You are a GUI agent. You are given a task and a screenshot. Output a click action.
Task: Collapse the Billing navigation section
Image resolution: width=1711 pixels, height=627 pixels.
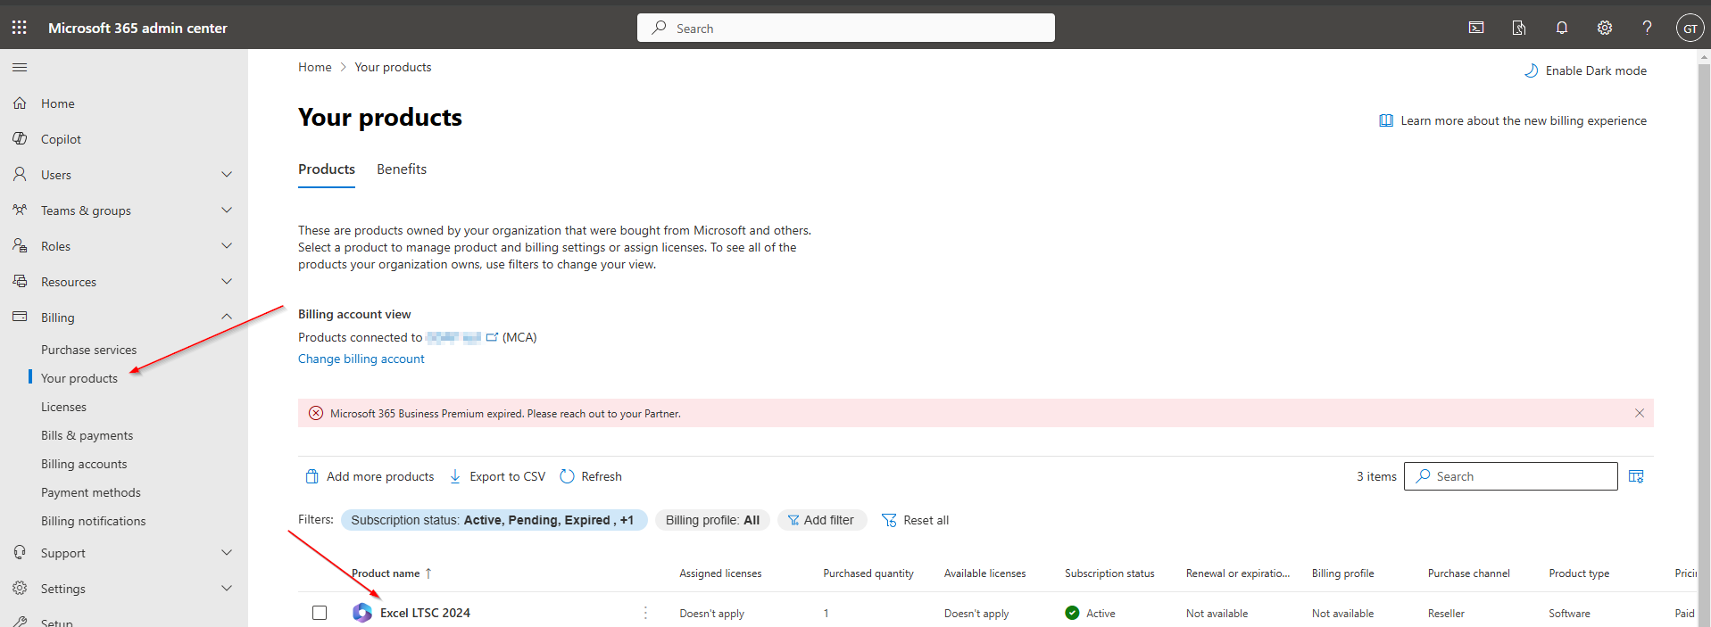pos(227,317)
